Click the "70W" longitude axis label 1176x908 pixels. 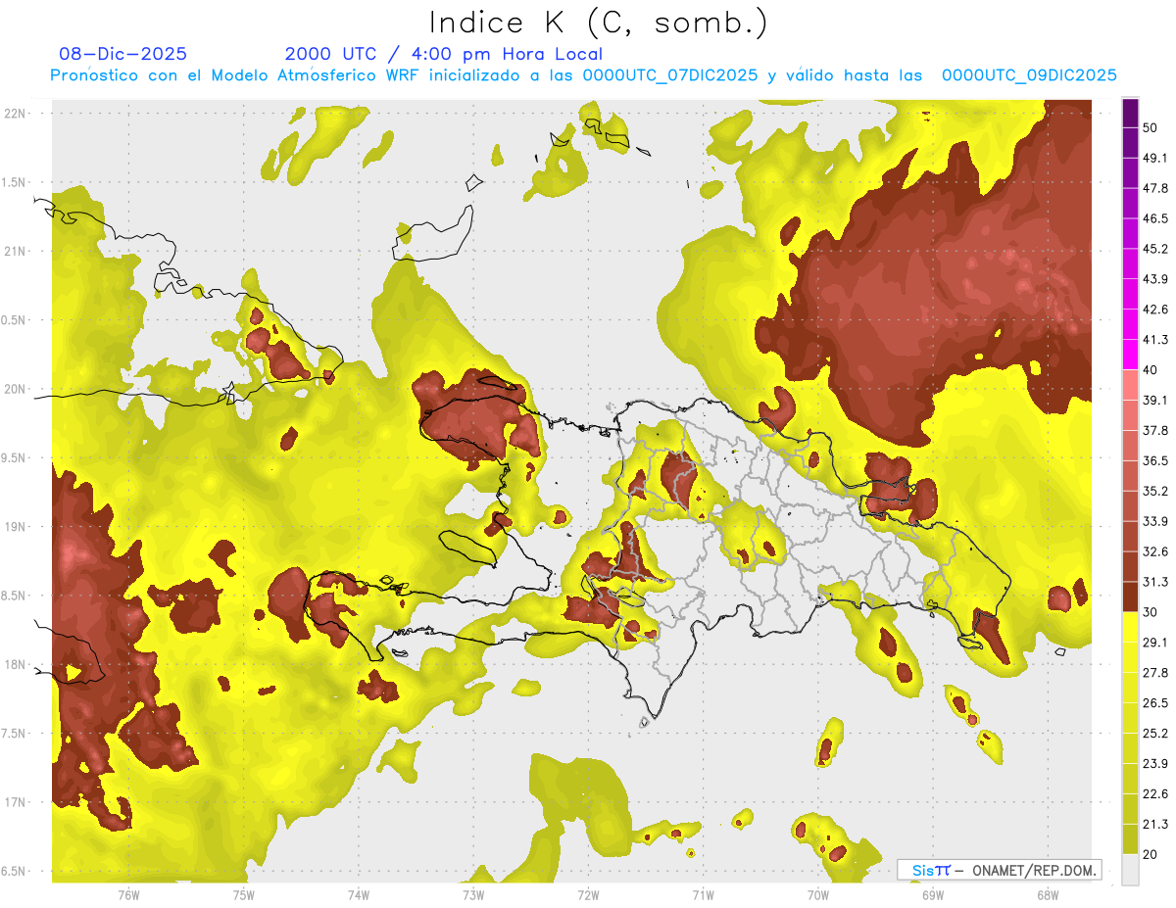pos(818,894)
